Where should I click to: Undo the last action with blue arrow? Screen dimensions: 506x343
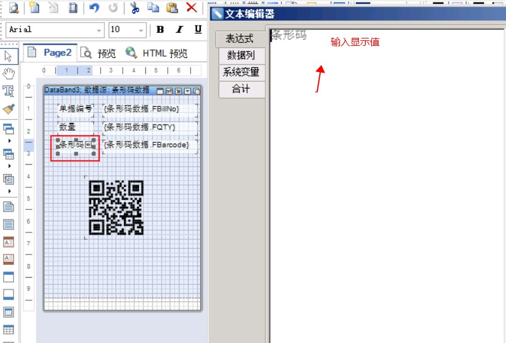(94, 7)
